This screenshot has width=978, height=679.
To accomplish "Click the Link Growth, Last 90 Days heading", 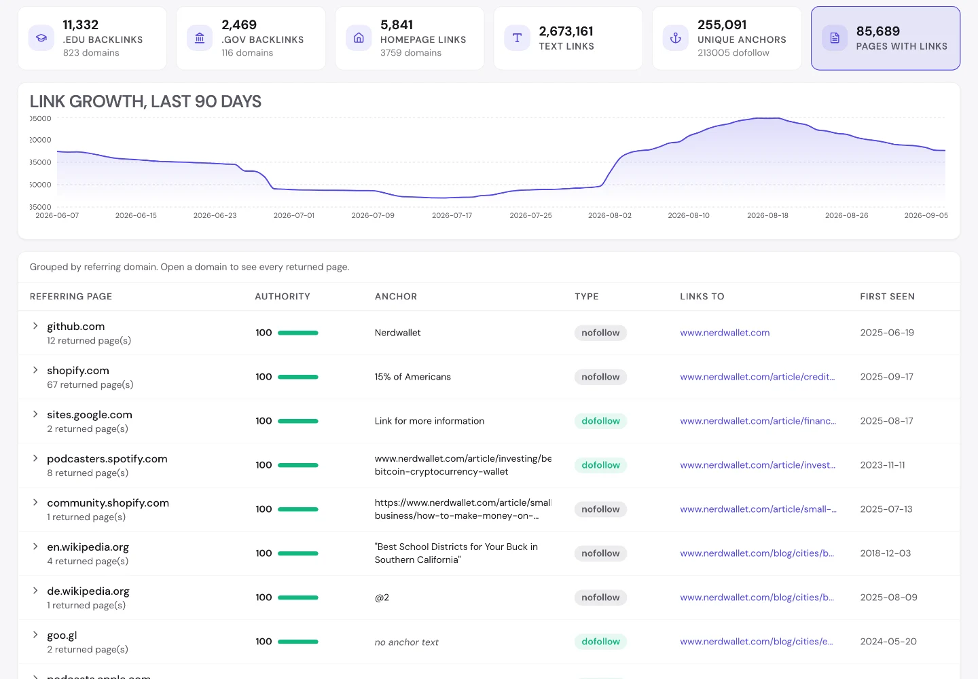I will click(145, 102).
